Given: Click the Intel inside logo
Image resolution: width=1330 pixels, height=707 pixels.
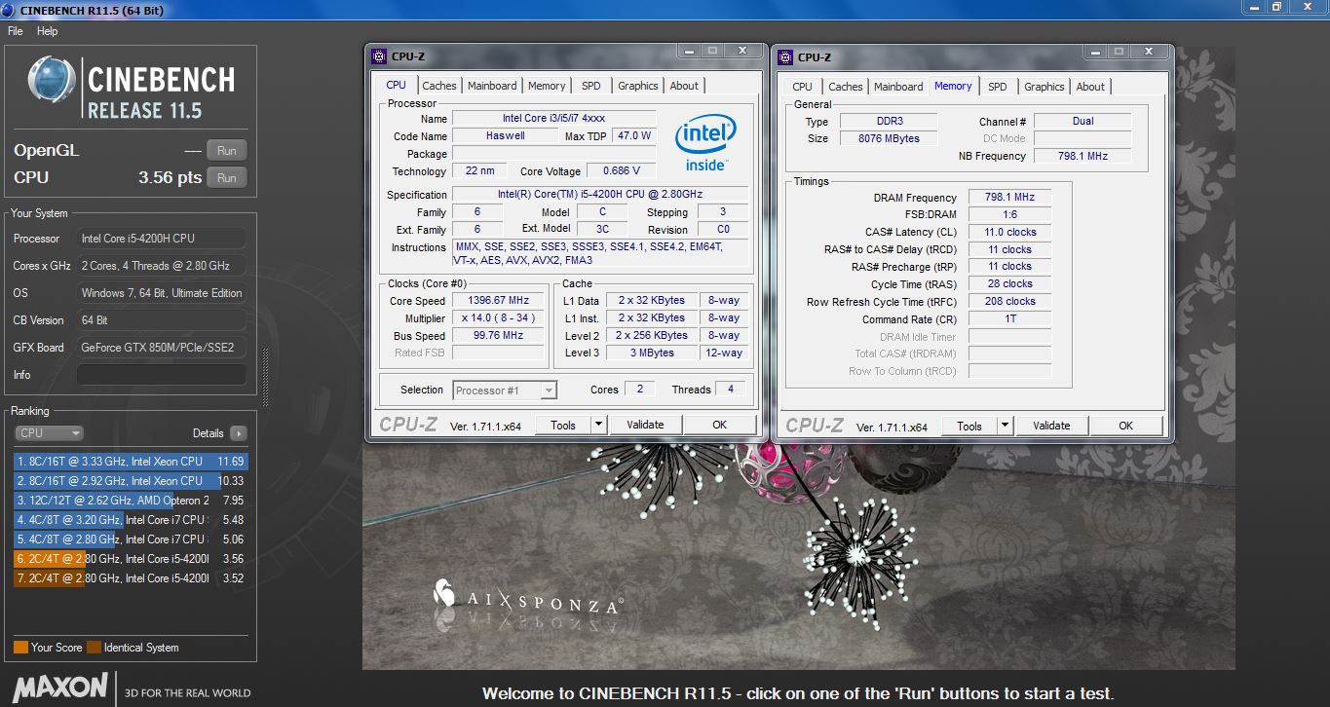Looking at the screenshot, I should pos(704,143).
